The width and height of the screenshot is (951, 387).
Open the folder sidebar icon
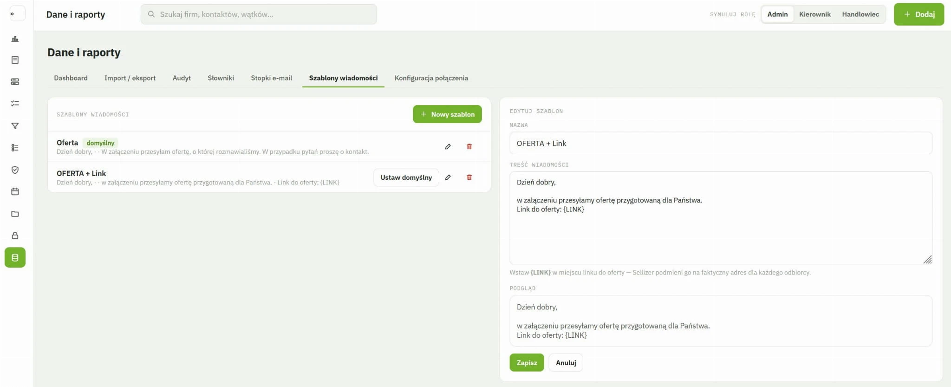(15, 214)
